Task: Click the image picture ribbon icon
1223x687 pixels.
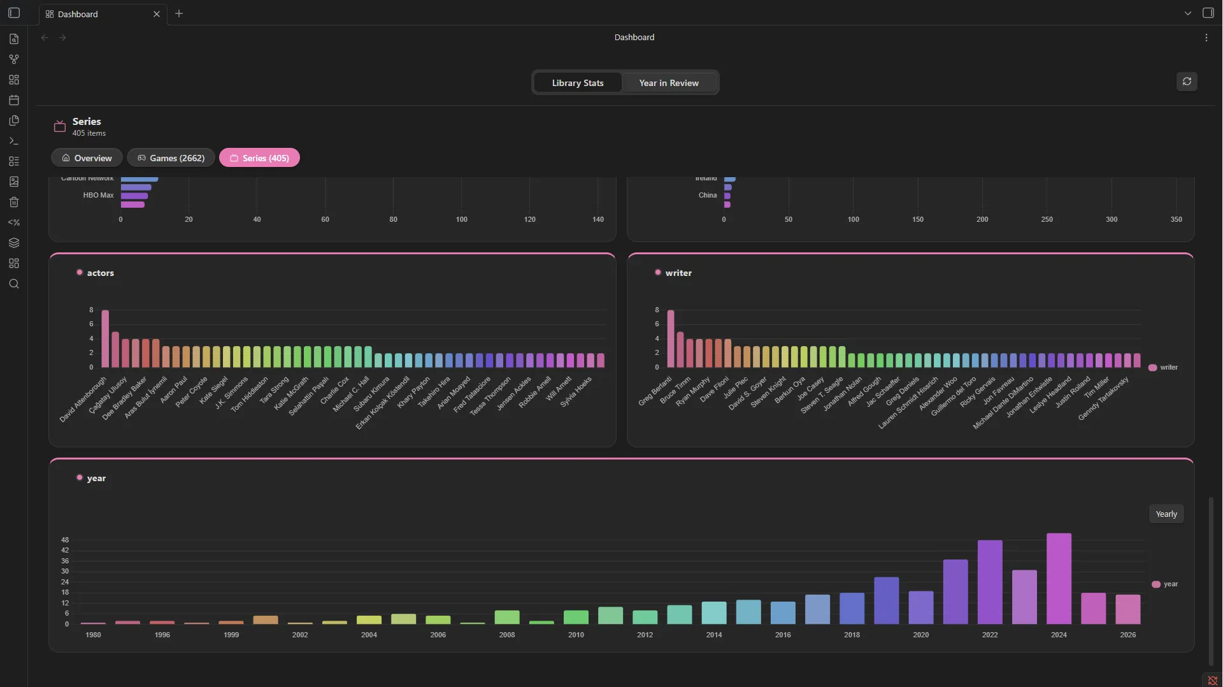Action: click(x=14, y=182)
